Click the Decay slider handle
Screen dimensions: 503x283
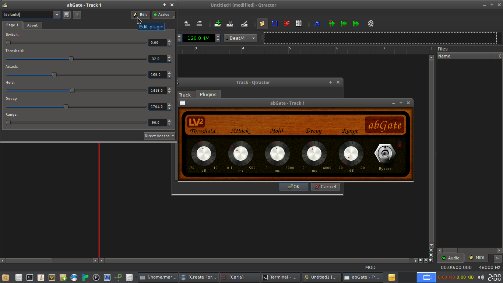point(66,106)
